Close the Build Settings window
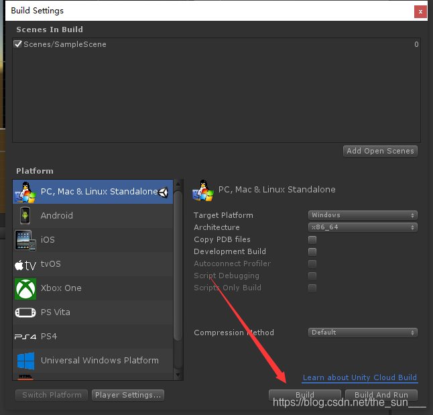Image resolution: width=433 pixels, height=415 pixels. [420, 11]
